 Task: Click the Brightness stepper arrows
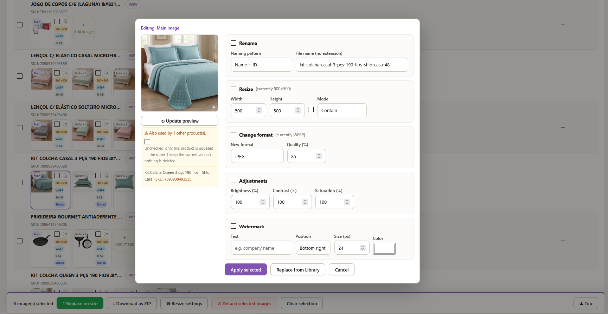click(263, 202)
